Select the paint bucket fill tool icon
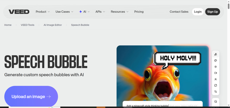This screenshot has height=108, width=230. click(215, 54)
